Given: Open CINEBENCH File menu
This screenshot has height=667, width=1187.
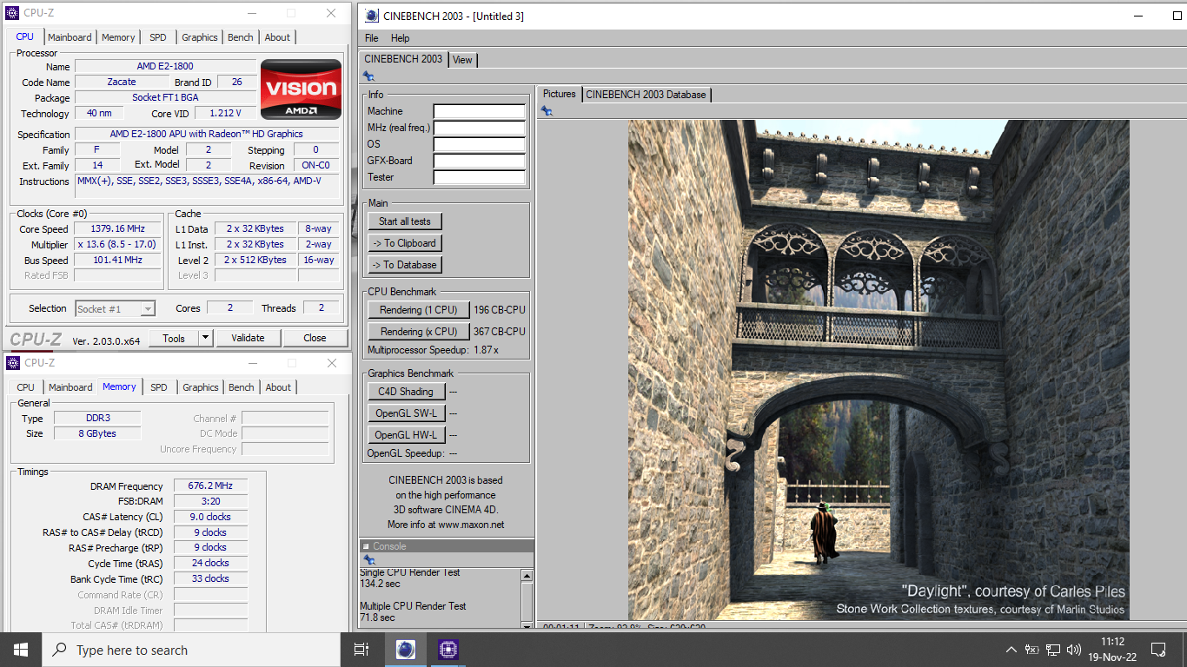Looking at the screenshot, I should (372, 38).
